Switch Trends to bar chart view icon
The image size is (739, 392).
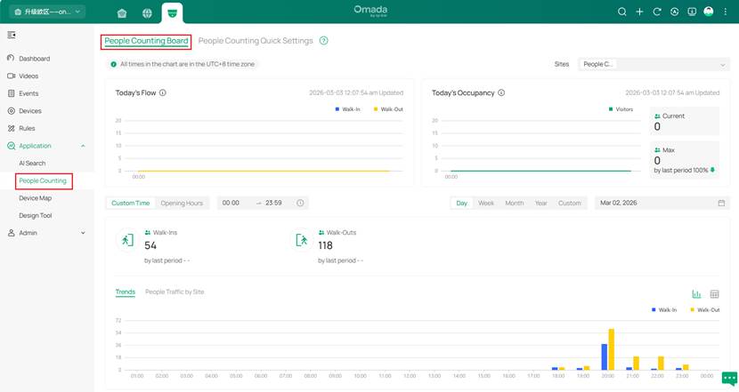pyautogui.click(x=697, y=294)
